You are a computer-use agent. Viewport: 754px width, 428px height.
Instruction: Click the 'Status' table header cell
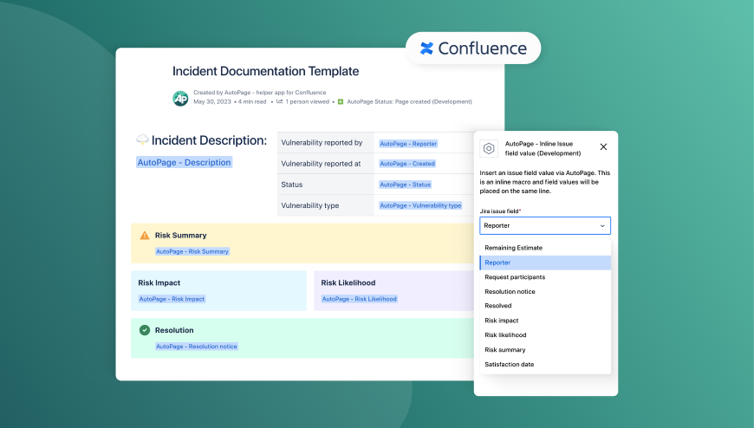tap(326, 185)
